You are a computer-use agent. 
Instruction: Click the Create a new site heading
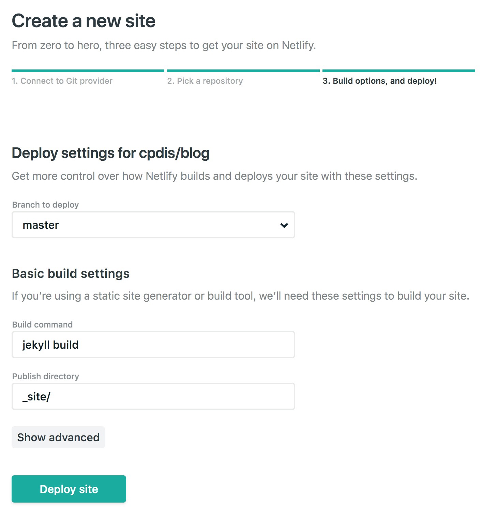(84, 21)
